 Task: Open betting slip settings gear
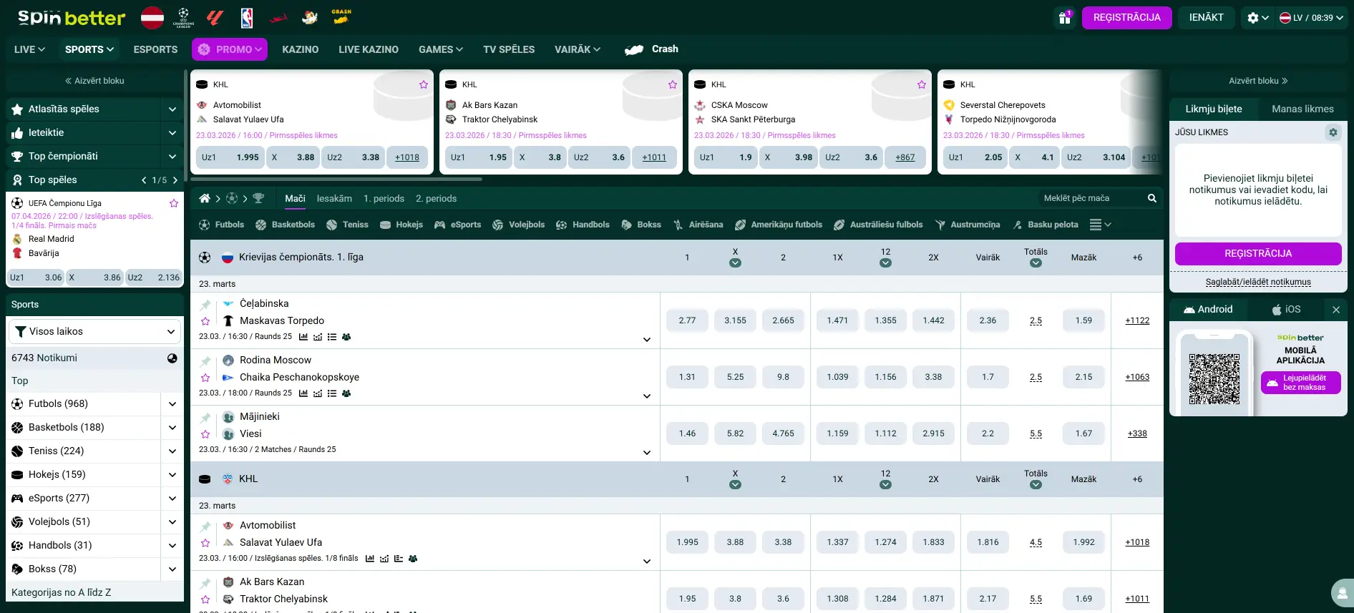click(x=1333, y=132)
